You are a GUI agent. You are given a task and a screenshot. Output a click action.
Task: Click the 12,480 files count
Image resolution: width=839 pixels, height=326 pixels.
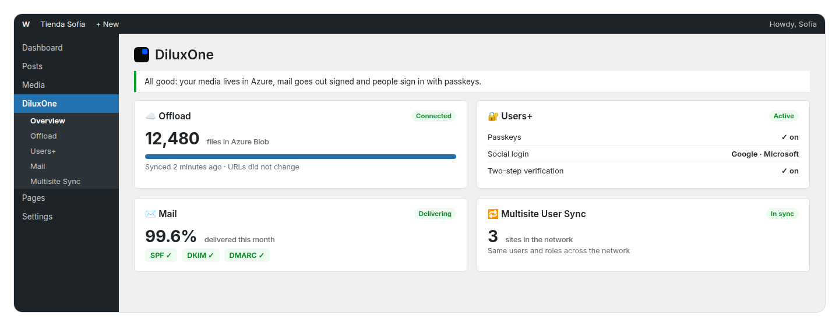pos(172,139)
